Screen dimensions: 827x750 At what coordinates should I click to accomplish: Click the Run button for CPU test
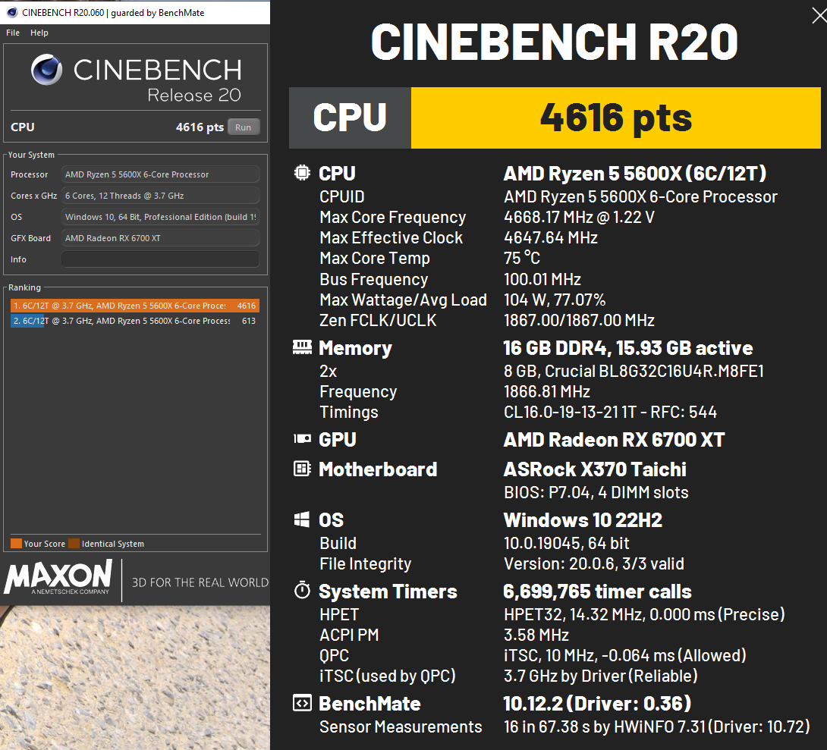coord(243,127)
